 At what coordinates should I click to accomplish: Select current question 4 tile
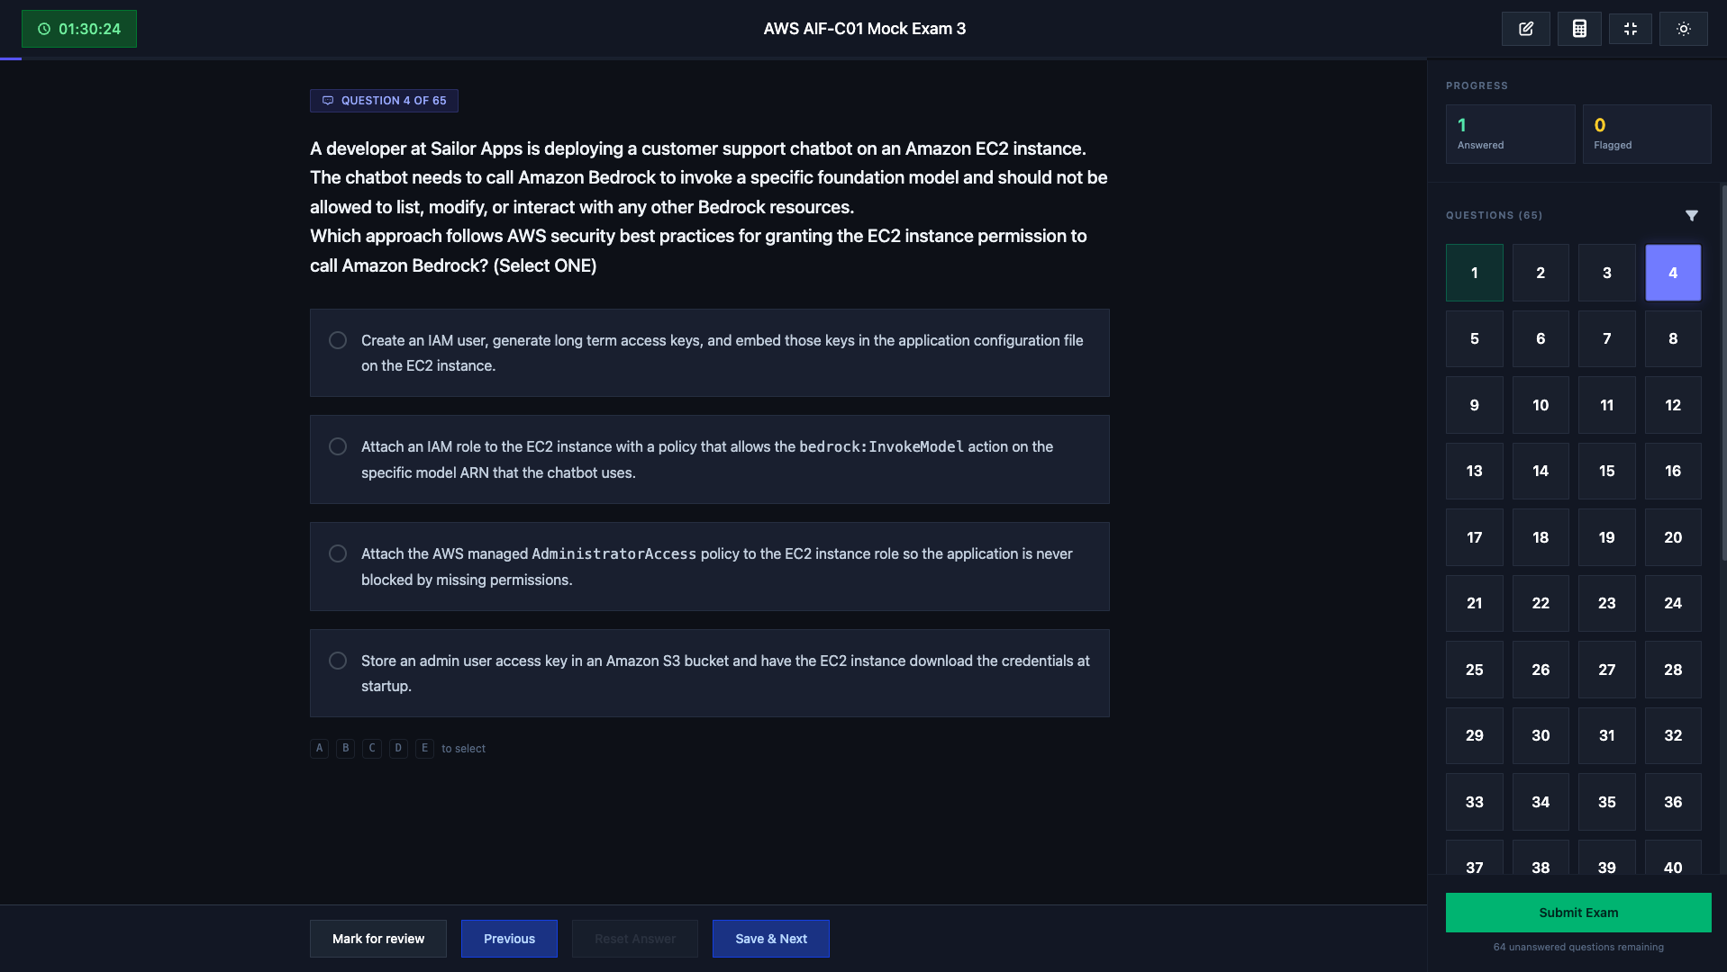[x=1673, y=273]
